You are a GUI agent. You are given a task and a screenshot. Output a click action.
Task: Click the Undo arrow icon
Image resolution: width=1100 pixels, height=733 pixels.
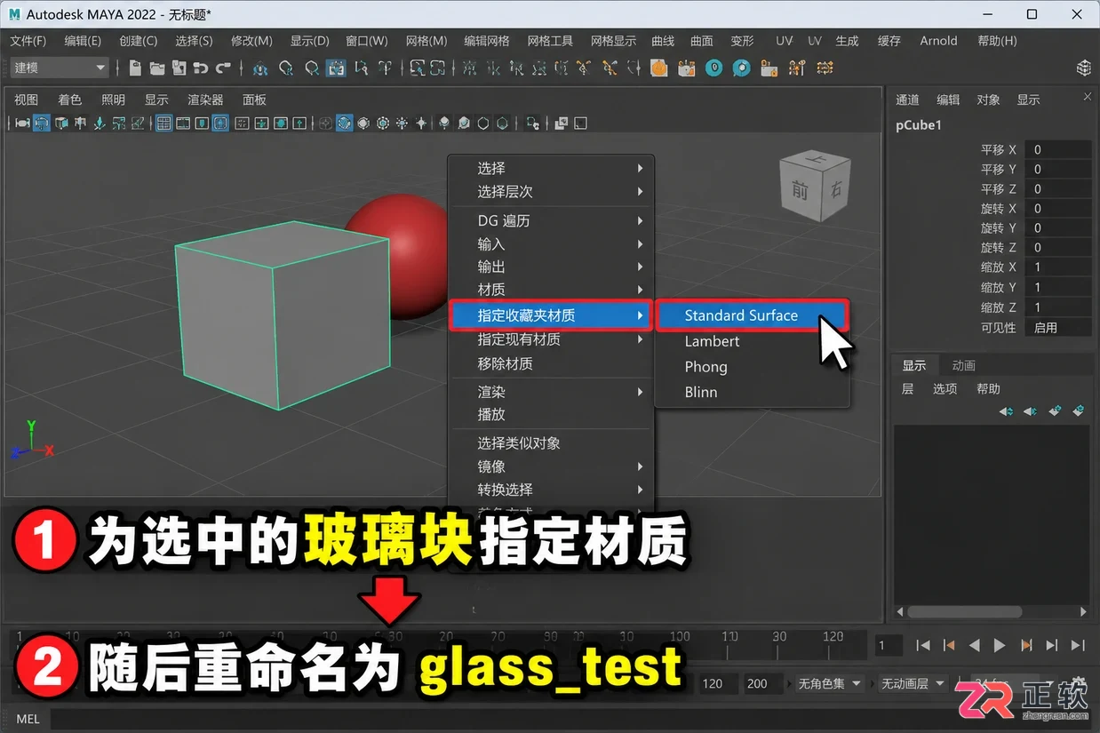pos(201,68)
